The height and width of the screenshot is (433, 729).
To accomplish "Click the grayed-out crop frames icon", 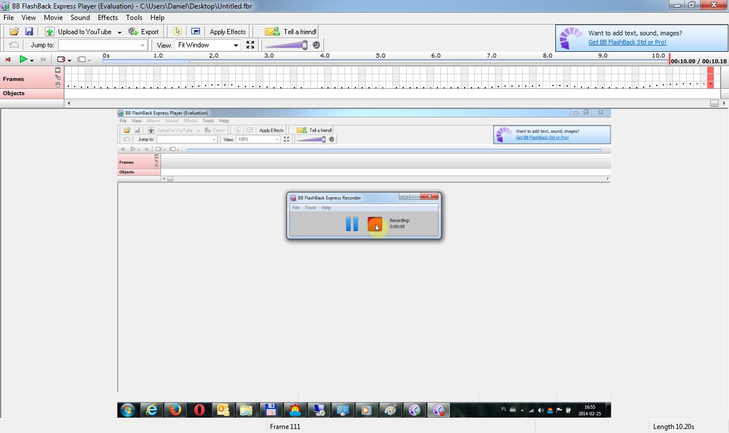I will click(81, 59).
